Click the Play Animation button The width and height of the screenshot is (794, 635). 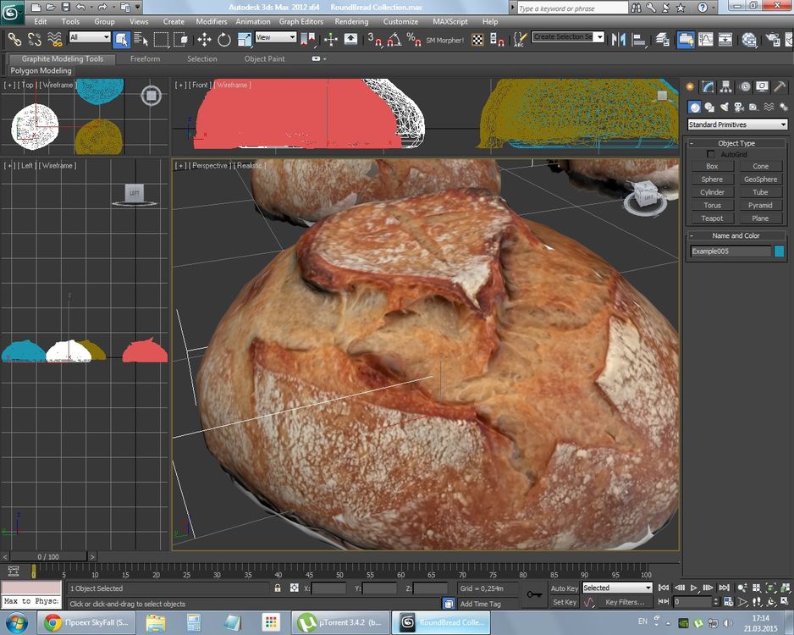tap(694, 588)
